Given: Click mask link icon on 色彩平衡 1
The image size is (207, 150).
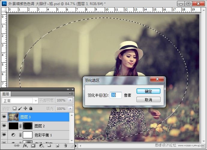Looking at the screenshot, I should [20, 135].
